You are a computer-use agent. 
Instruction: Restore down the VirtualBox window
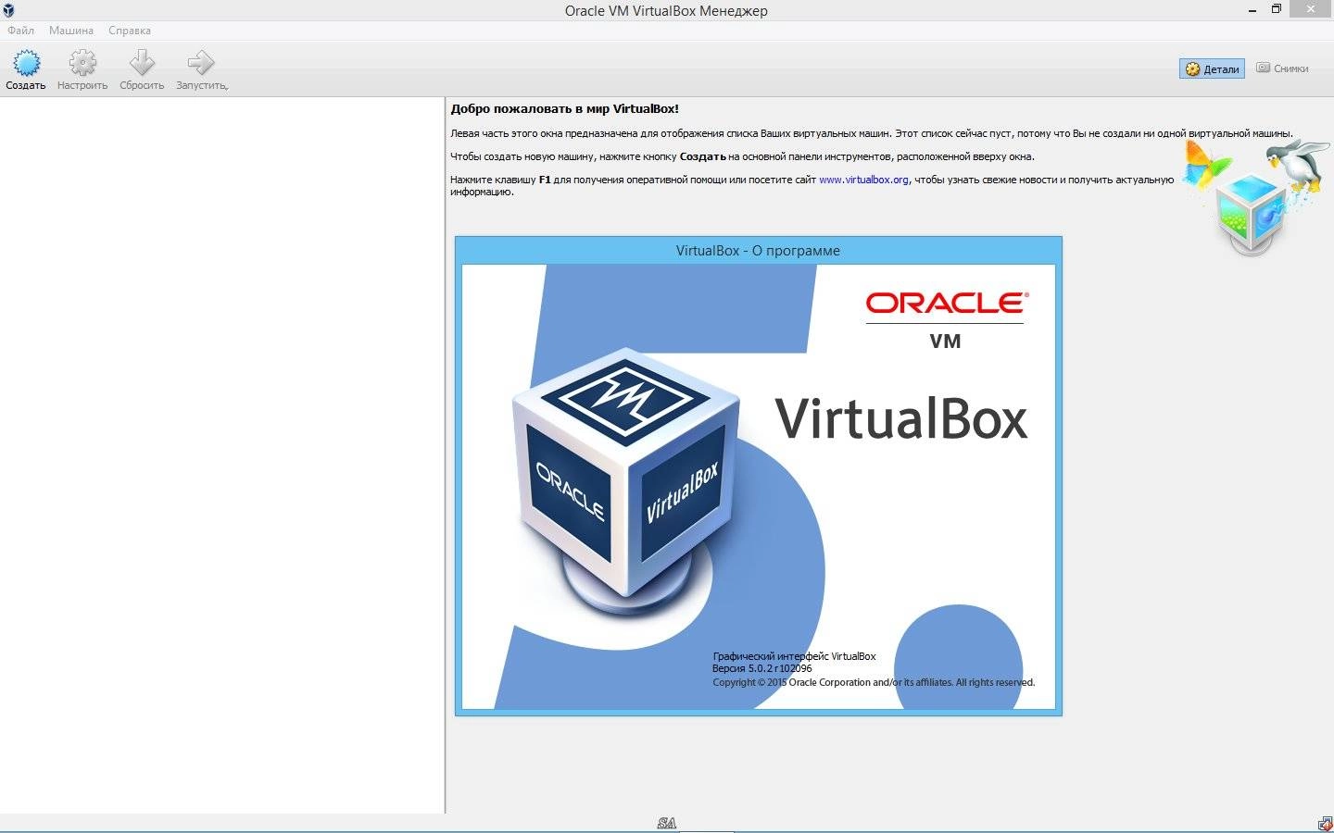click(x=1276, y=9)
